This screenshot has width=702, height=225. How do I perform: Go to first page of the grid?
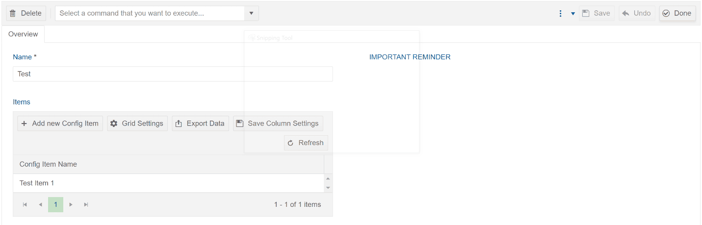pos(25,204)
